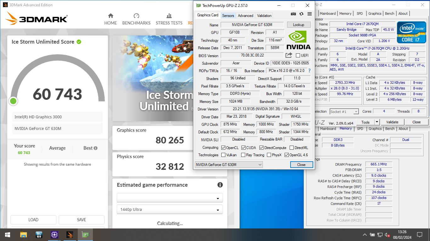The height and width of the screenshot is (241, 430).
Task: Open the GPU-Z hamburger menu
Action: (309, 14)
